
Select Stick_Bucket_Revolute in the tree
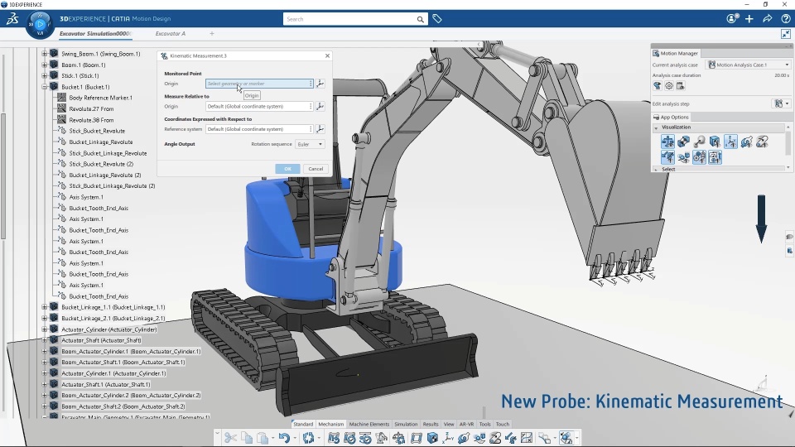pos(97,131)
